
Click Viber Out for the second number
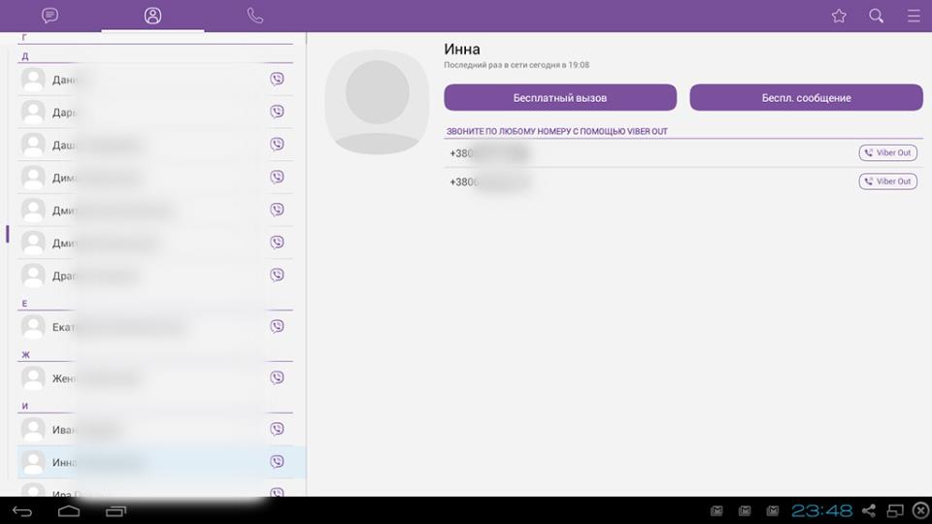[887, 181]
